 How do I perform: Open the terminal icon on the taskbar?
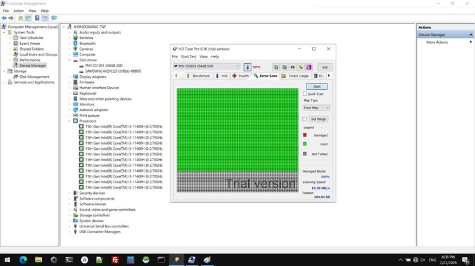pyautogui.click(x=69, y=260)
